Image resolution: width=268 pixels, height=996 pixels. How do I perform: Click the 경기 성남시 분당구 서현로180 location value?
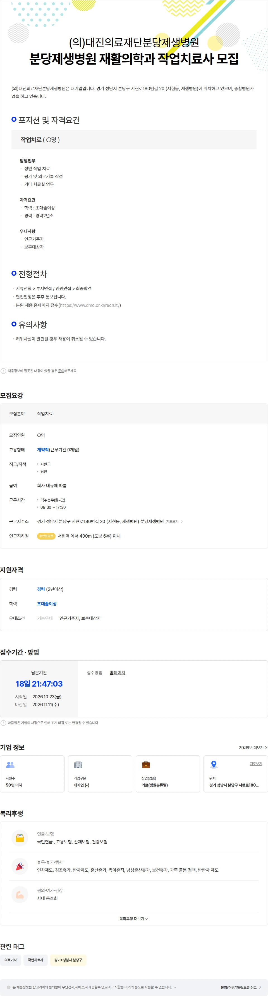[234, 785]
